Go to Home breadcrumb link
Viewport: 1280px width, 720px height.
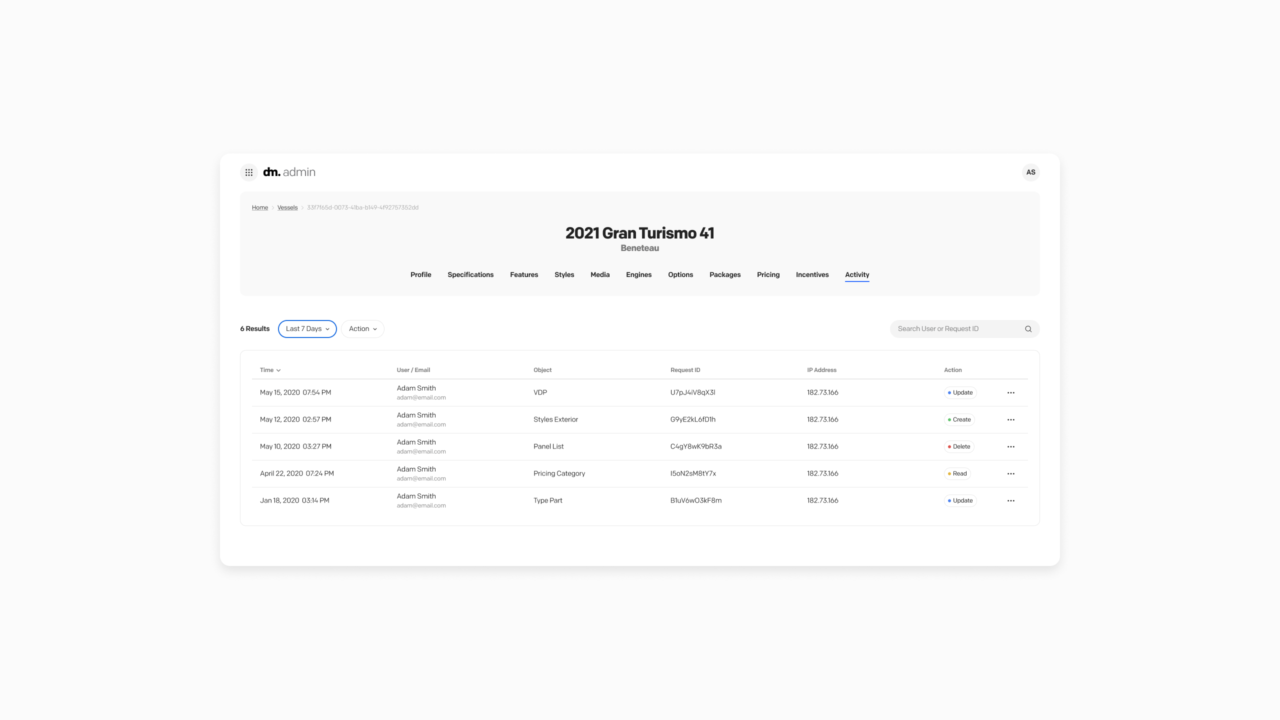coord(259,207)
